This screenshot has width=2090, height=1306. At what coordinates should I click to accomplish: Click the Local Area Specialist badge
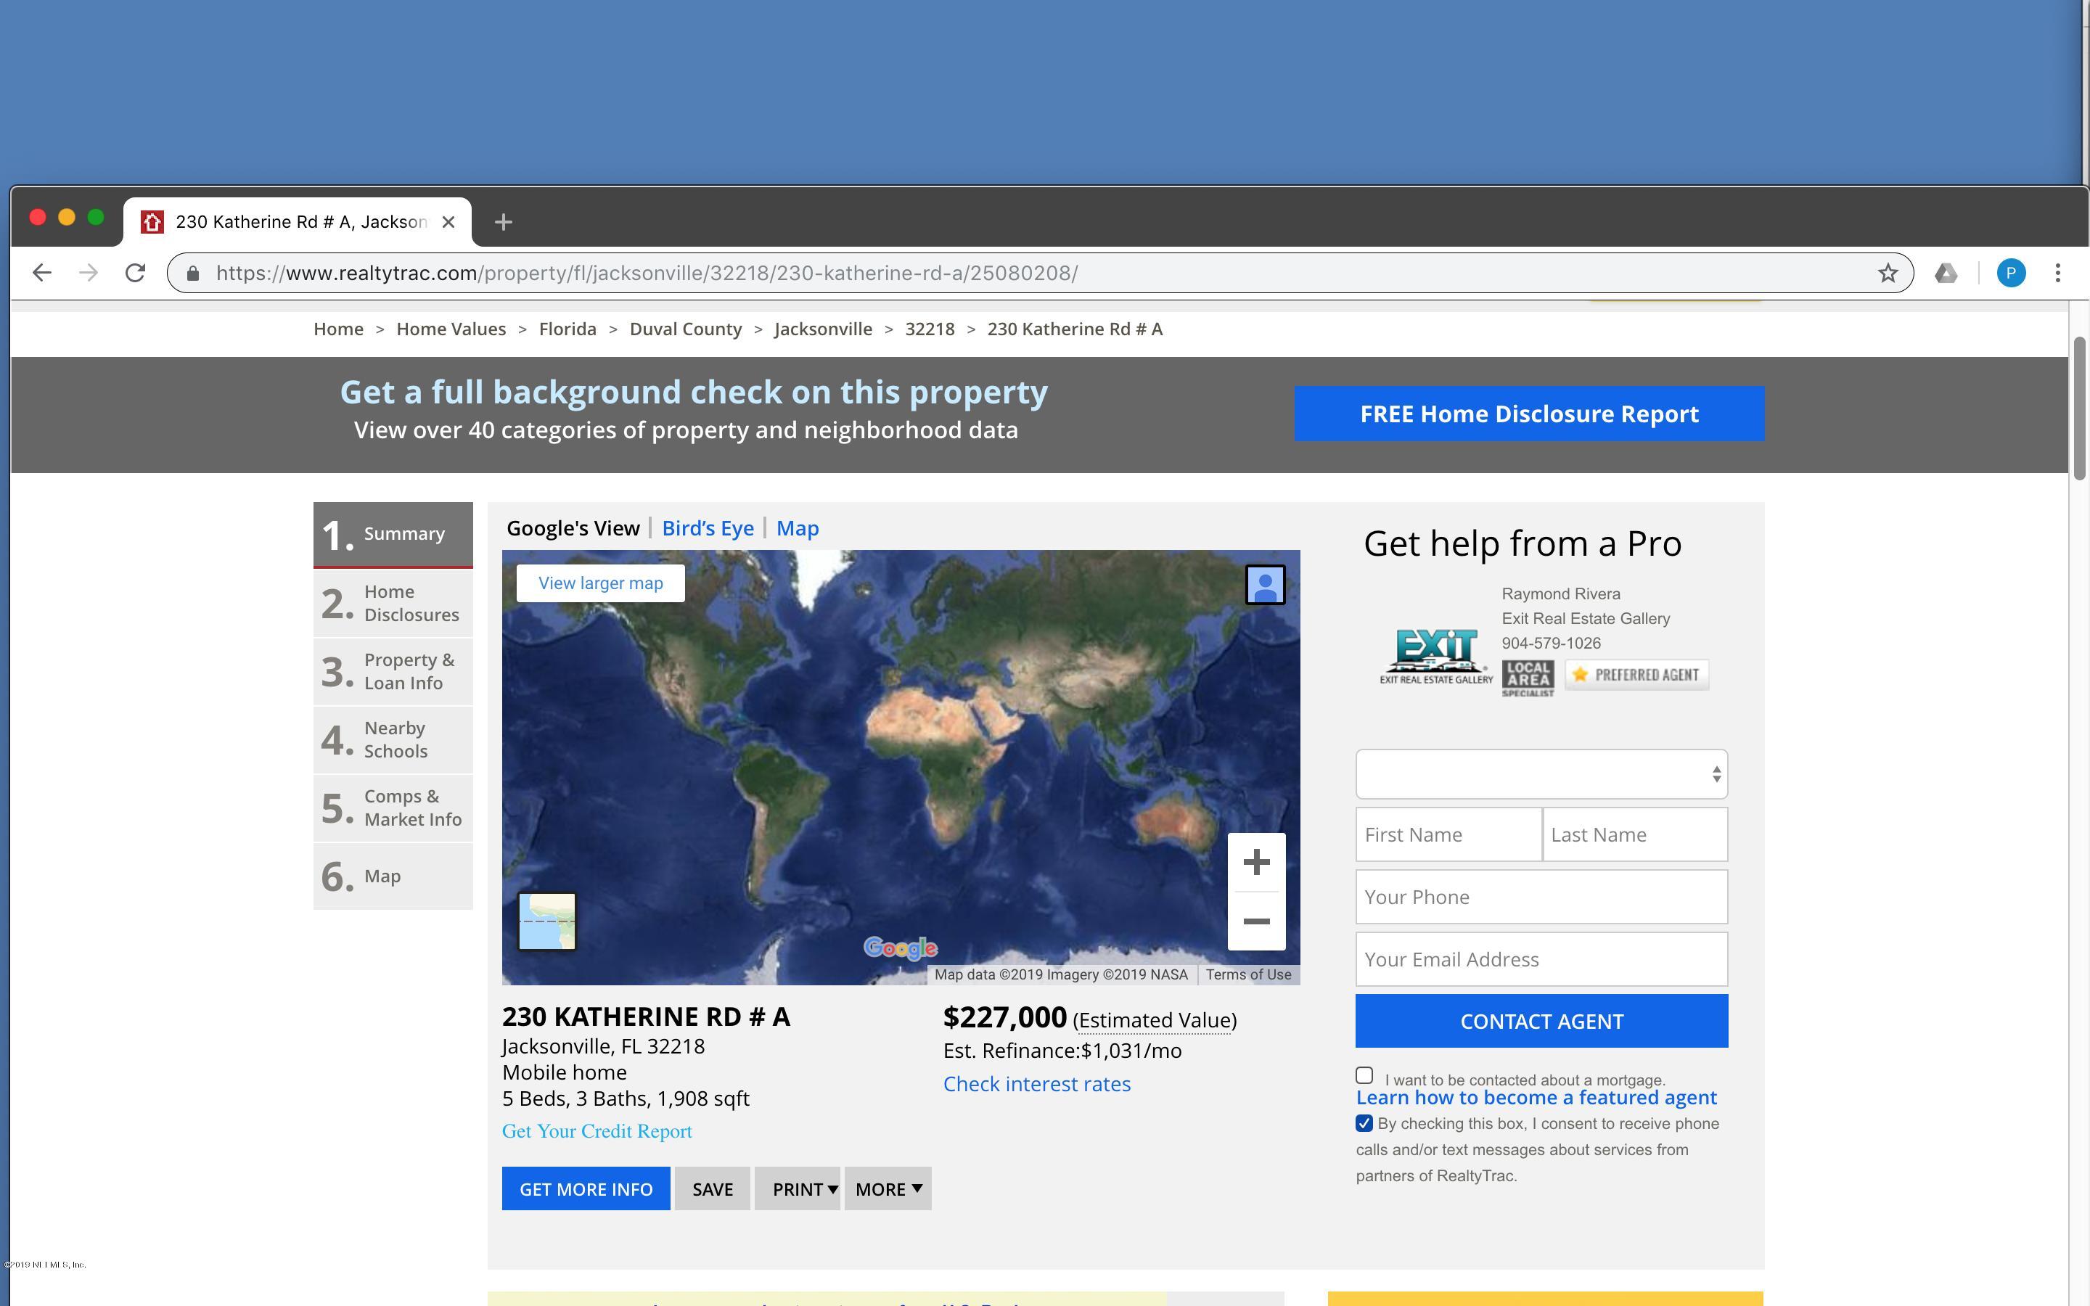point(1528,678)
